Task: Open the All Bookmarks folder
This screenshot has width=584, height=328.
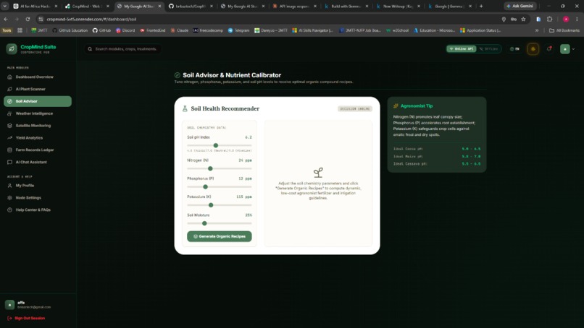Action: point(564,30)
